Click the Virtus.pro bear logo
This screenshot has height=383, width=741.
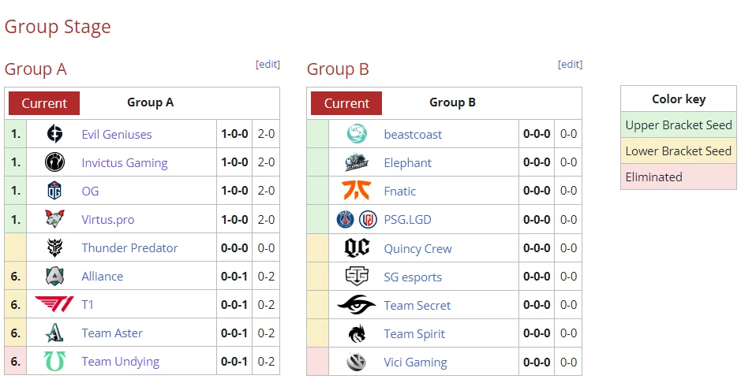54,219
